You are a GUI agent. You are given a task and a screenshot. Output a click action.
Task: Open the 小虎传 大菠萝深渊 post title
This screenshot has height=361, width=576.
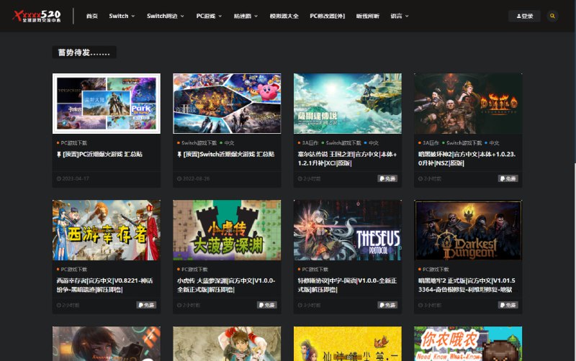pos(226,285)
